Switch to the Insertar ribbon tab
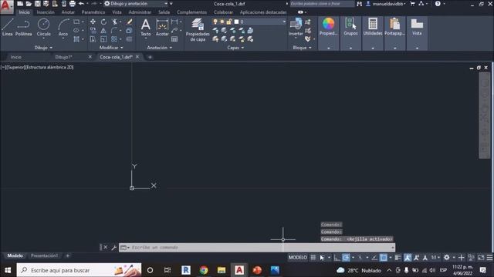Viewport: 494px width, 277px height. click(x=46, y=12)
